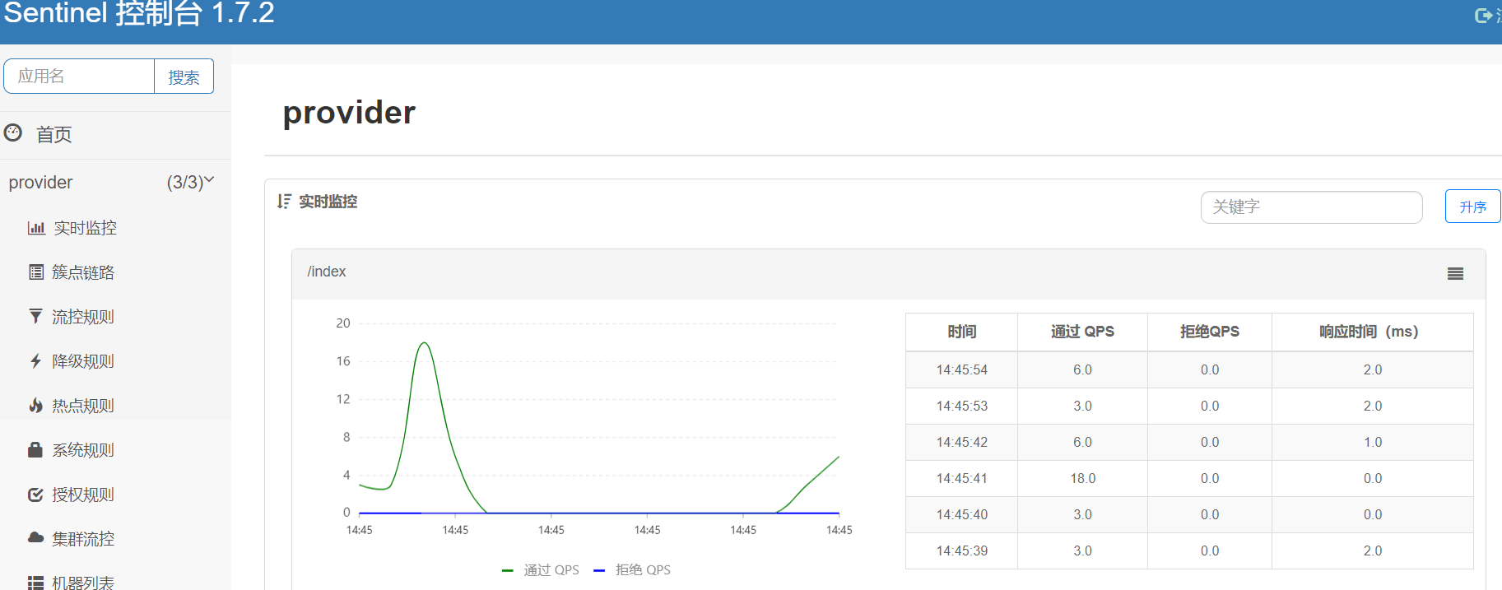Viewport: 1502px width, 590px height.
Task: Open 流控规则 flow rules
Action: pyautogui.click(x=83, y=317)
